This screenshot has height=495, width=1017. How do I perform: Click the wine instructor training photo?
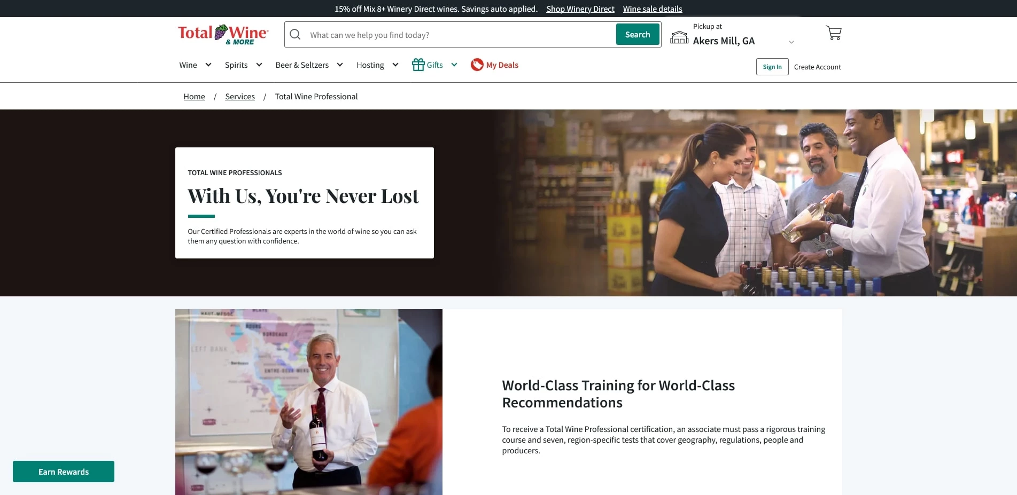[x=308, y=402]
